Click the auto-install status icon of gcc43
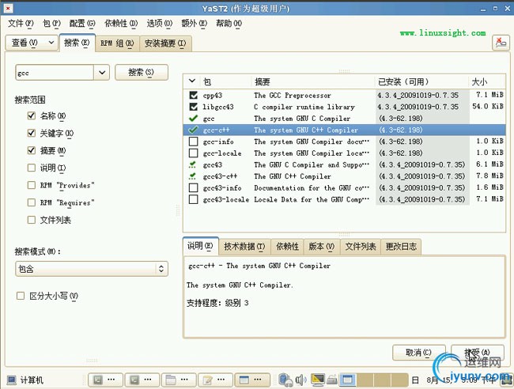The width and height of the screenshot is (514, 389). click(x=193, y=164)
